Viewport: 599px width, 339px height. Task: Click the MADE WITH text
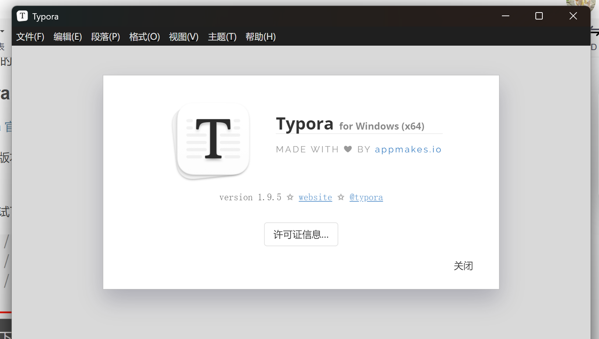[x=307, y=149]
